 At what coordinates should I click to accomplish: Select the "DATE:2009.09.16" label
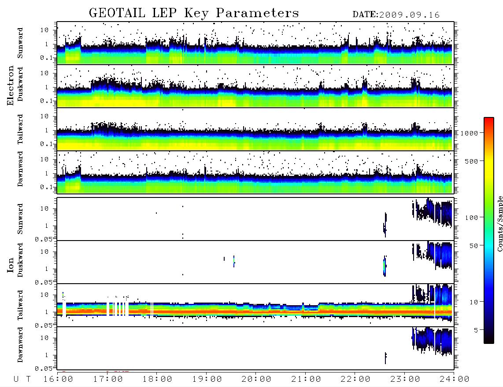pos(396,15)
